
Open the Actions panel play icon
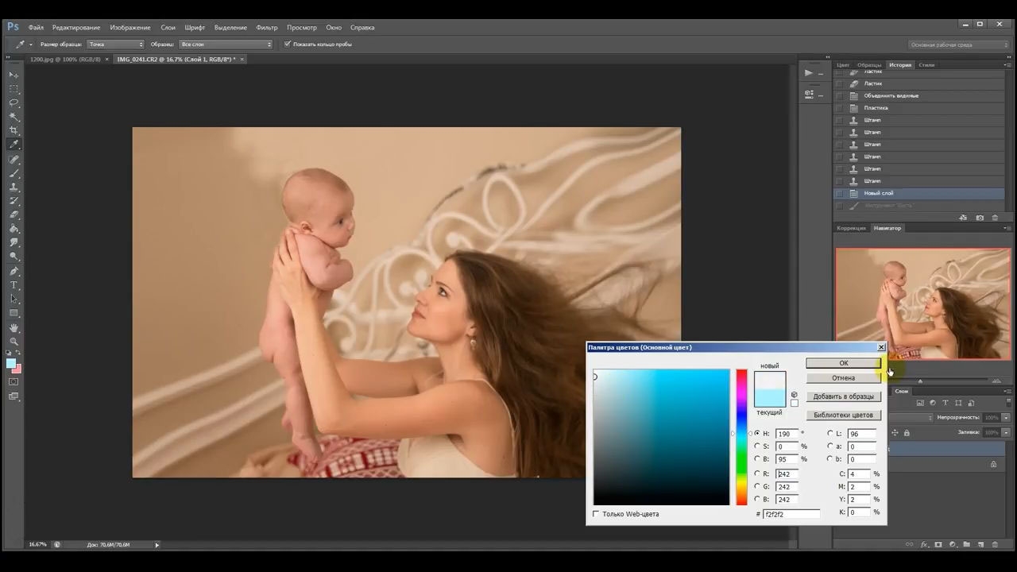(809, 73)
